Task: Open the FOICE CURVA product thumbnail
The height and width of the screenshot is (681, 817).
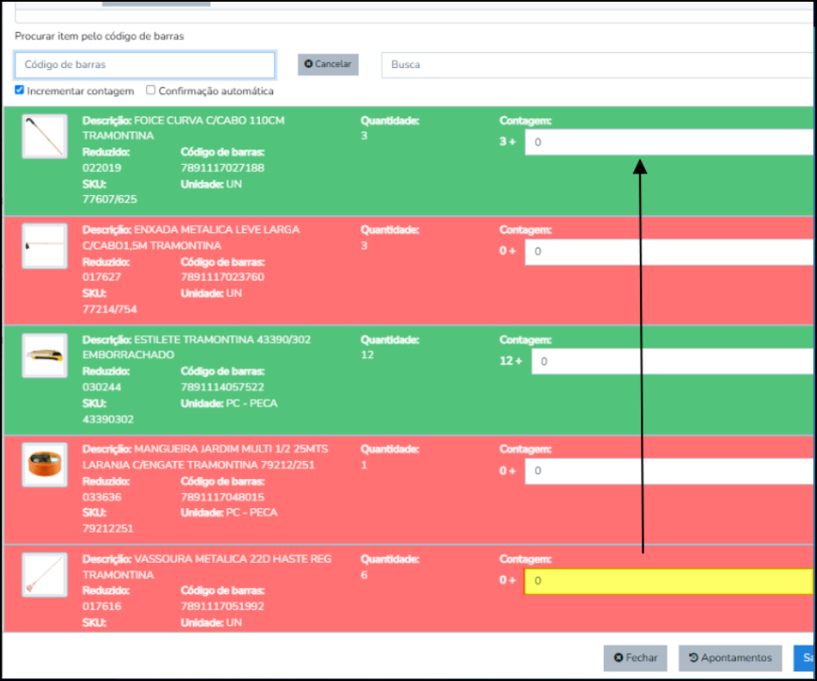Action: (45, 136)
